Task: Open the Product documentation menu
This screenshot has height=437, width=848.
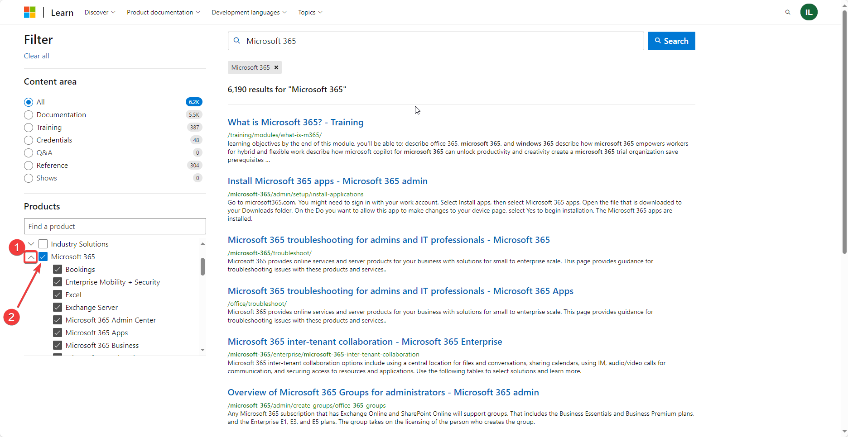Action: coord(164,12)
